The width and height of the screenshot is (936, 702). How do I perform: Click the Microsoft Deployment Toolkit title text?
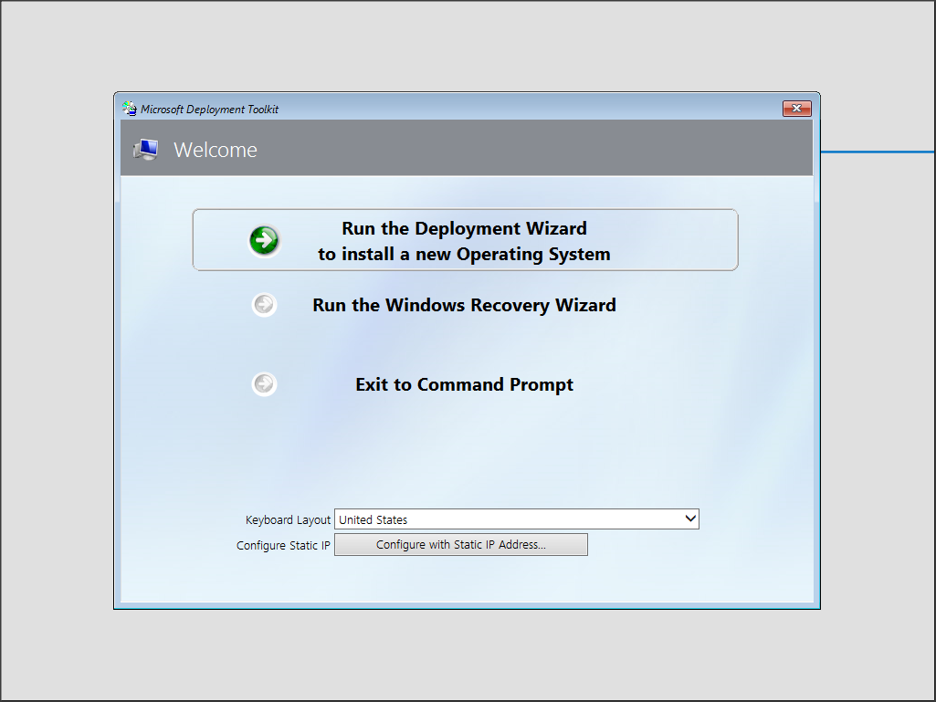point(209,110)
